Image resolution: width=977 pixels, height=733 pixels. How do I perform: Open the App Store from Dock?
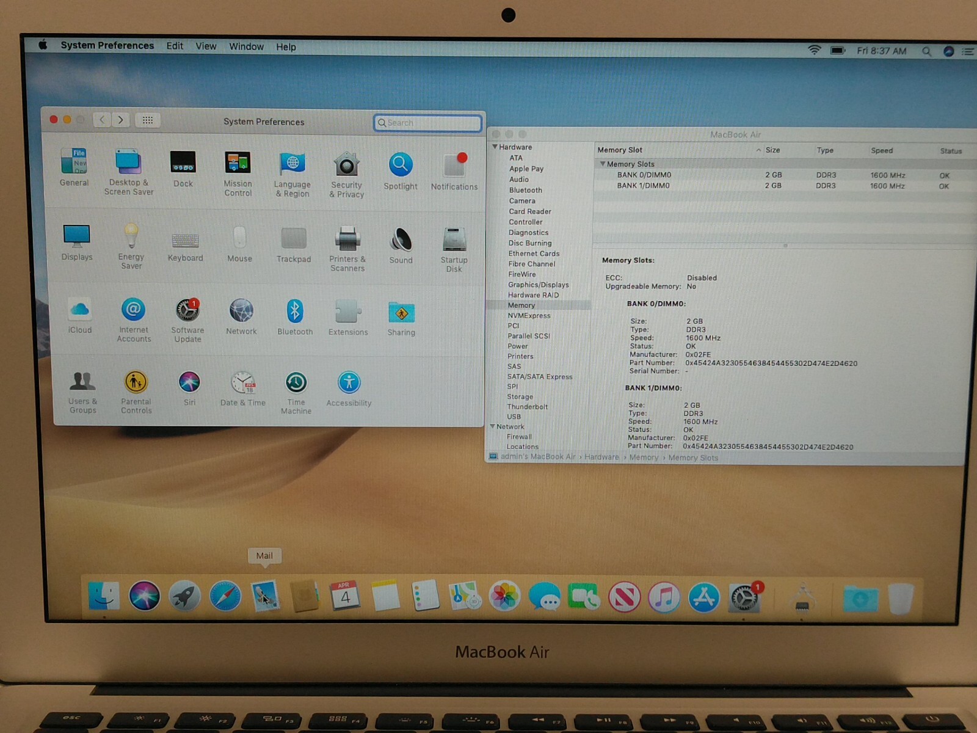click(x=704, y=598)
